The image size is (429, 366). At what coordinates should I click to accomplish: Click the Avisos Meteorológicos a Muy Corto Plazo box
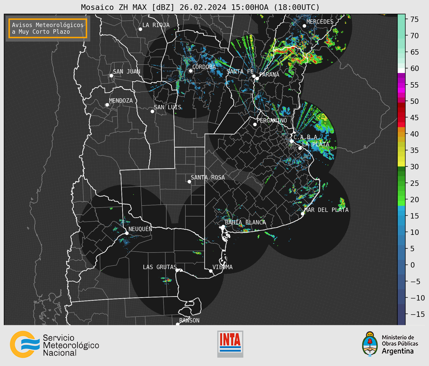[x=48, y=28]
